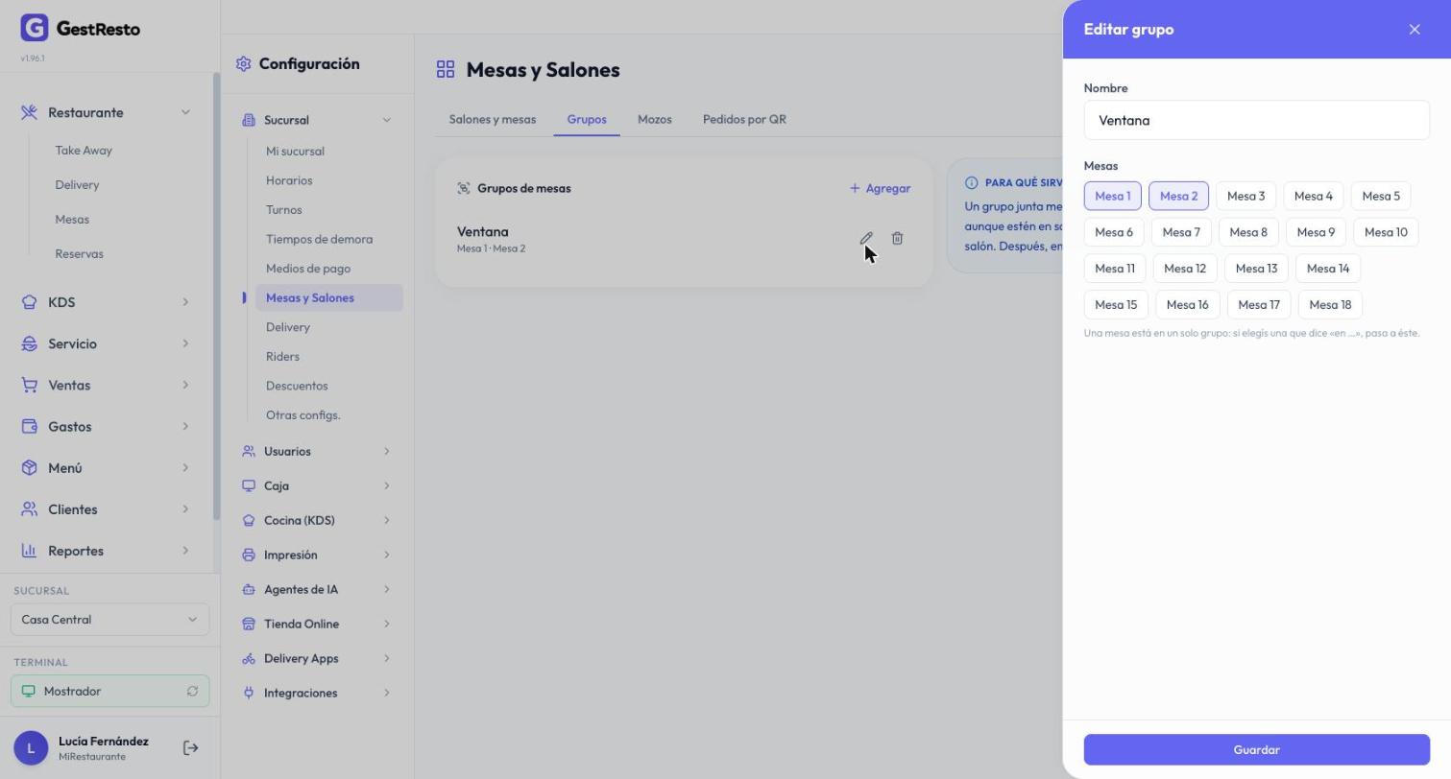Click the GestResto logo icon
This screenshot has height=779, width=1451.
(x=34, y=28)
